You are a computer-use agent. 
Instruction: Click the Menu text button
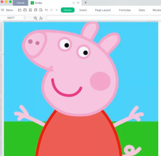10,10
